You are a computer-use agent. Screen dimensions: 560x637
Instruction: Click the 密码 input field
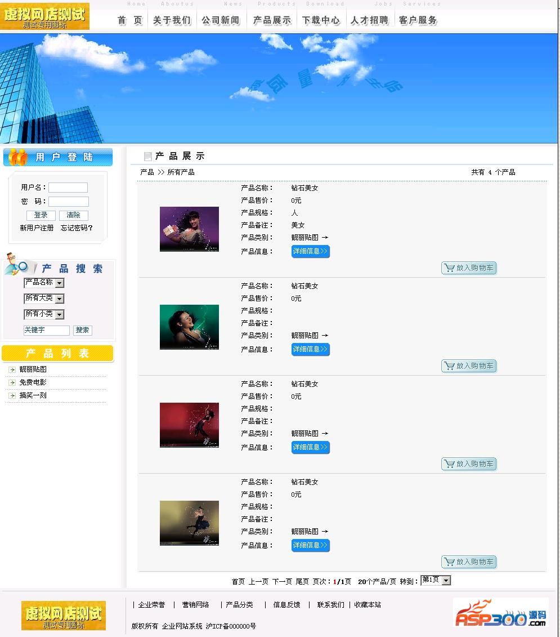(x=69, y=202)
